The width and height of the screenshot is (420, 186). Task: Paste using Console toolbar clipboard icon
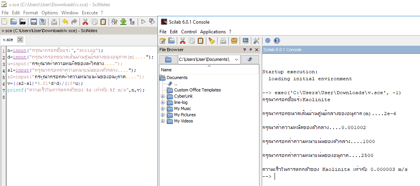point(200,41)
